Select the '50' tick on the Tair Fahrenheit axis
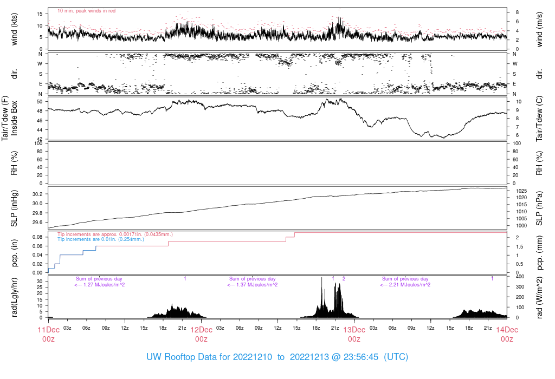Viewport: 555px width, 379px height. (40, 101)
